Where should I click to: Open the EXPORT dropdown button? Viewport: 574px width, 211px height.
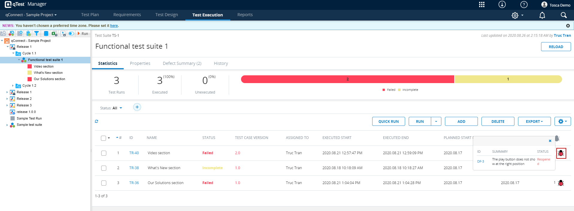(534, 121)
